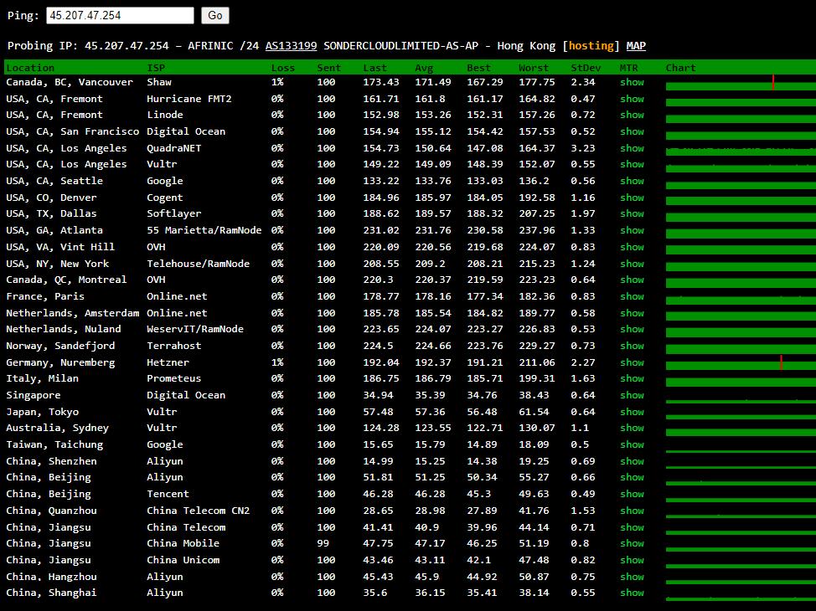Open the AS133199 link
The width and height of the screenshot is (816, 611).
291,46
